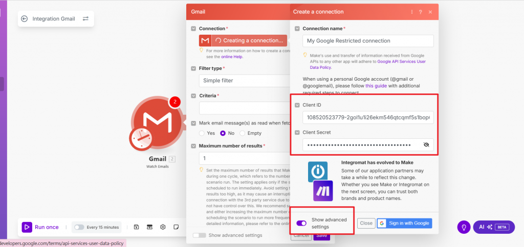Select the Yes radio button
The image size is (524, 247).
[202, 133]
